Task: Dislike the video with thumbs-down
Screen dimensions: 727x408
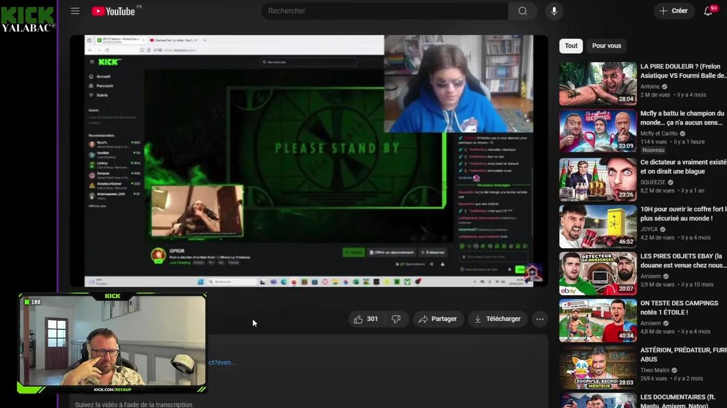Action: coord(396,319)
